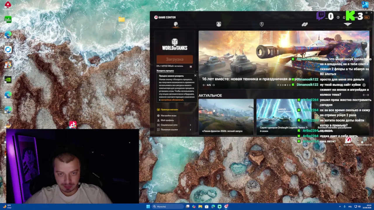Open Microsoft Store from the taskbar

(x=207, y=206)
